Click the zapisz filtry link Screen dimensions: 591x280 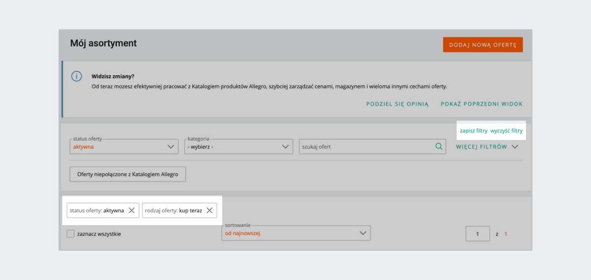pos(473,131)
